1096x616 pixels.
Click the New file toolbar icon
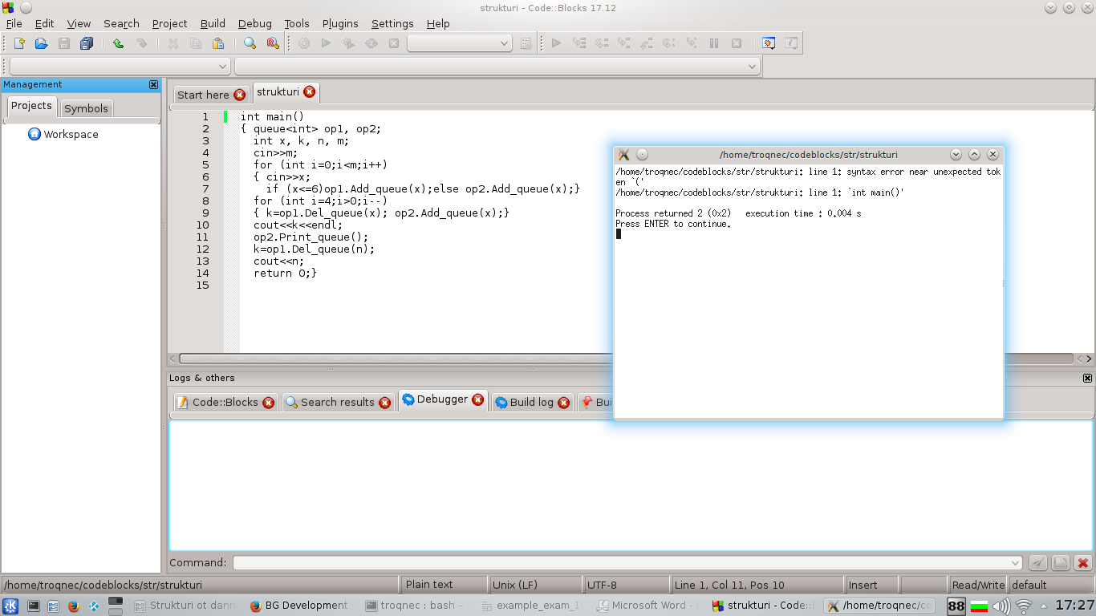(19, 43)
